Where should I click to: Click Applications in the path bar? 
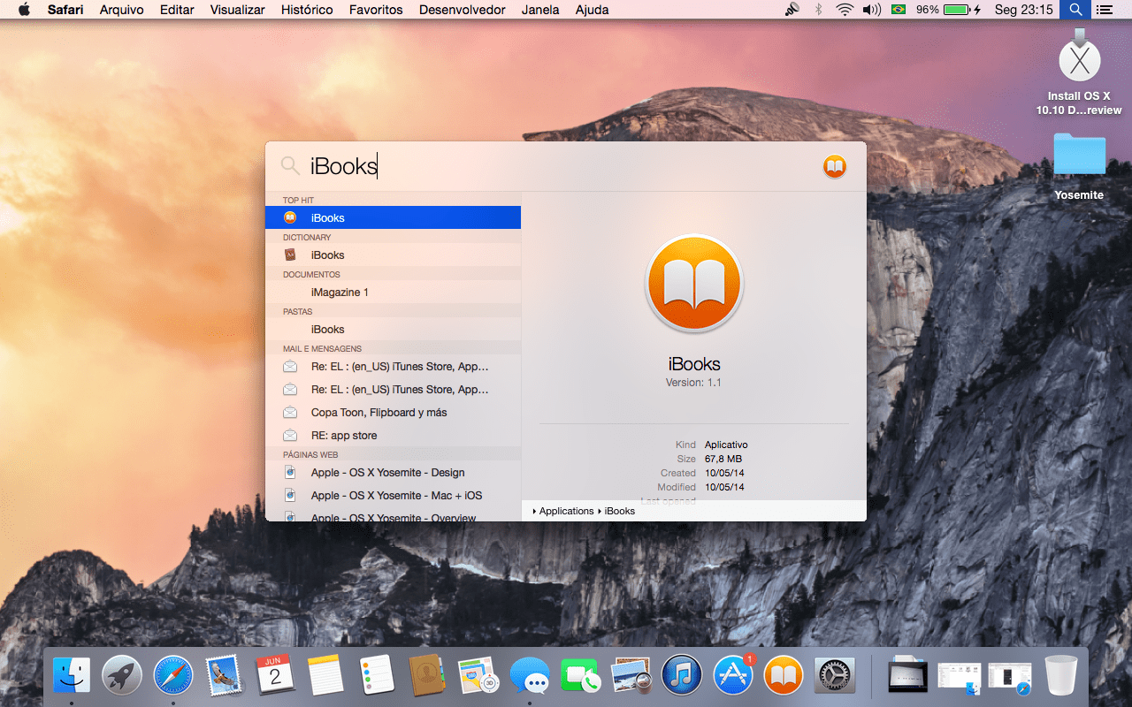(x=566, y=511)
